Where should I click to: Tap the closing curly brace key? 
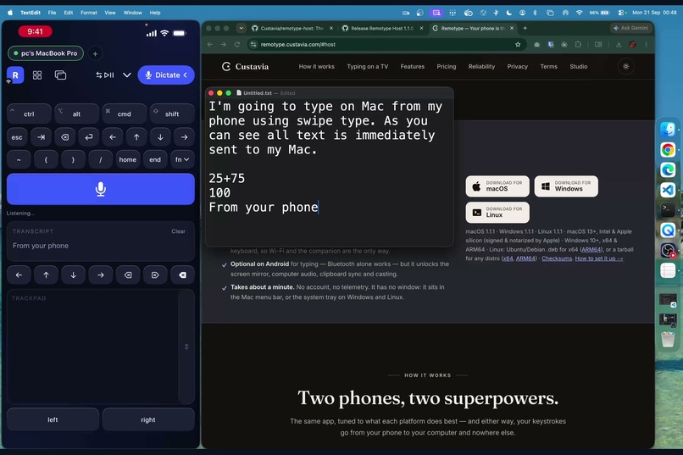tap(73, 159)
